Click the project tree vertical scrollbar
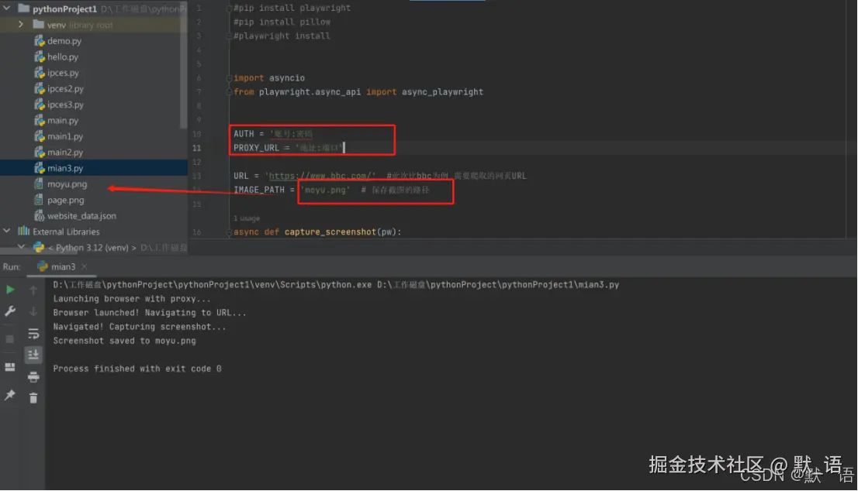Screen dimensions: 858x491 point(184,66)
